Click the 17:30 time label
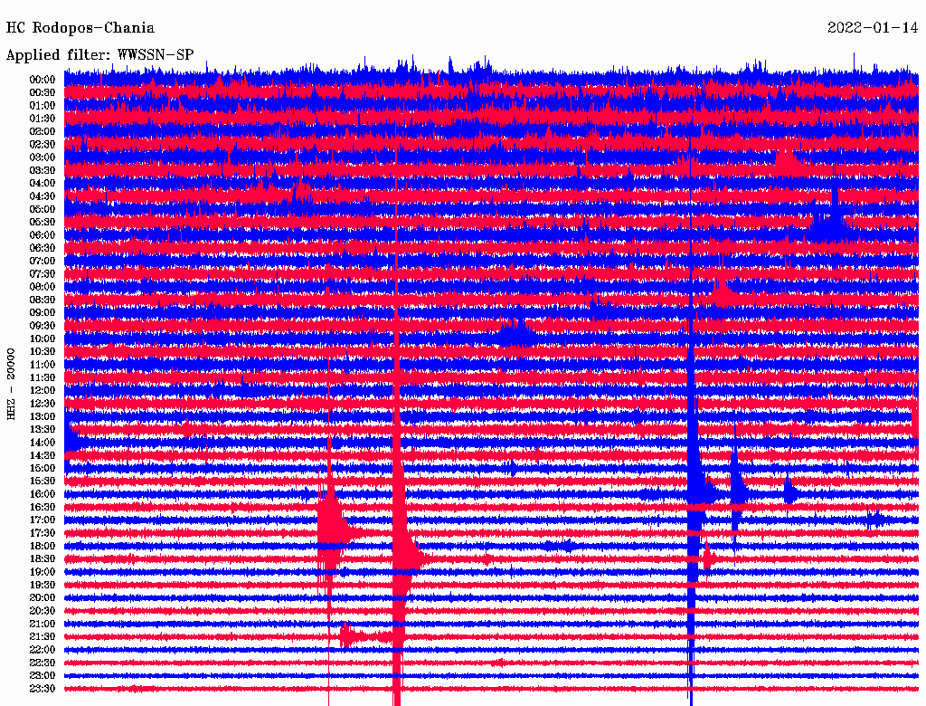 click(x=42, y=533)
